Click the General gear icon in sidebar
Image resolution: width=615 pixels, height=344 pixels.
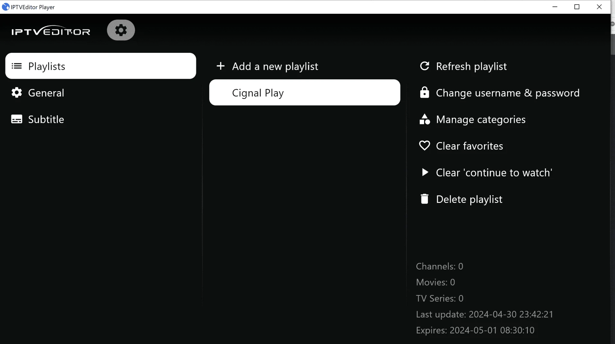pos(17,93)
